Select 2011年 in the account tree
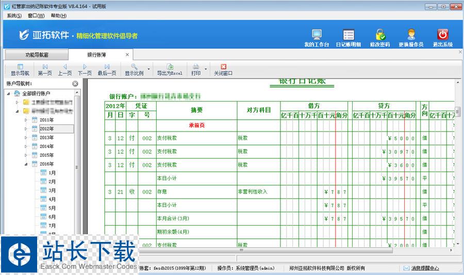 pyautogui.click(x=47, y=120)
